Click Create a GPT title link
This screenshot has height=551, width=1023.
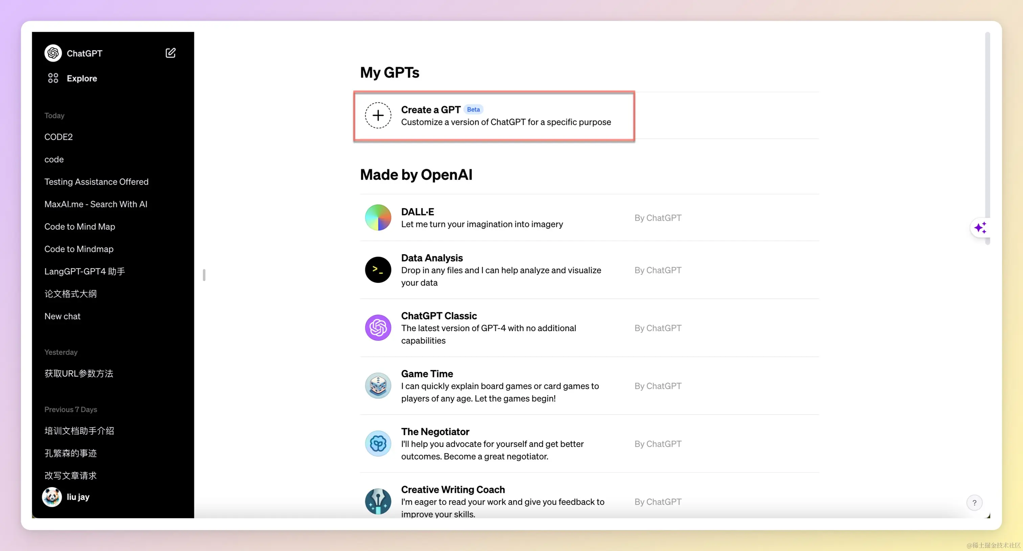431,109
